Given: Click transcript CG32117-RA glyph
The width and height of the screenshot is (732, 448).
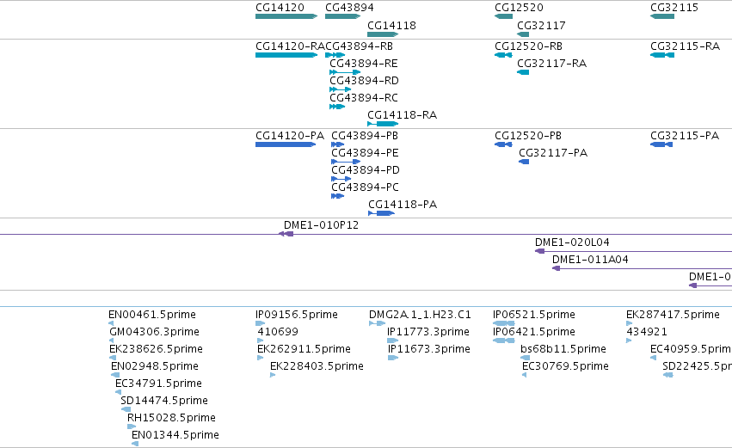Looking at the screenshot, I should tap(523, 72).
